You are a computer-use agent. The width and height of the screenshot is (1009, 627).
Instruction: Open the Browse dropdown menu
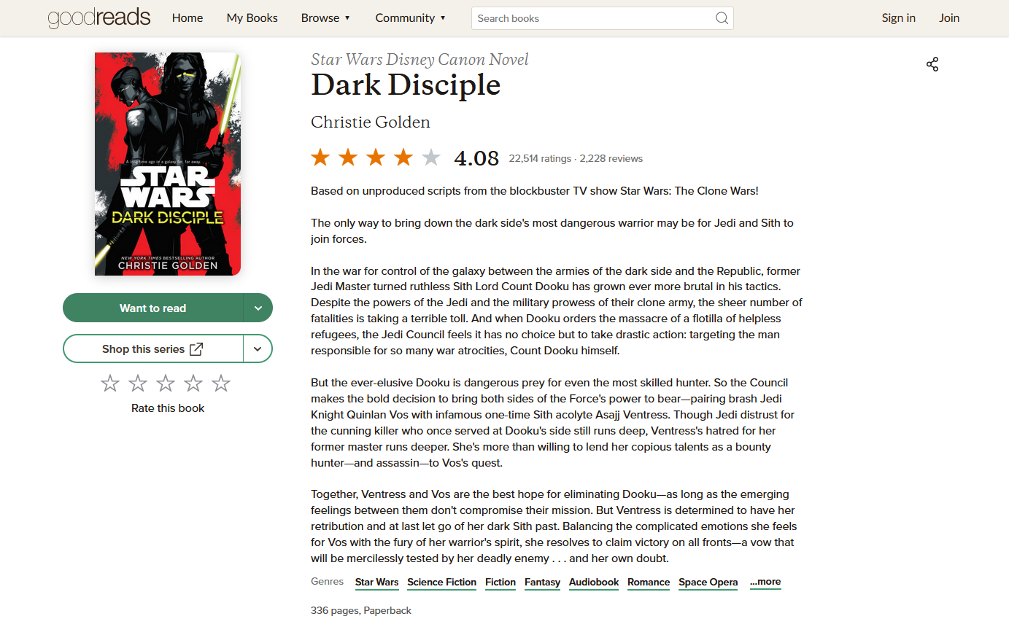tap(326, 17)
